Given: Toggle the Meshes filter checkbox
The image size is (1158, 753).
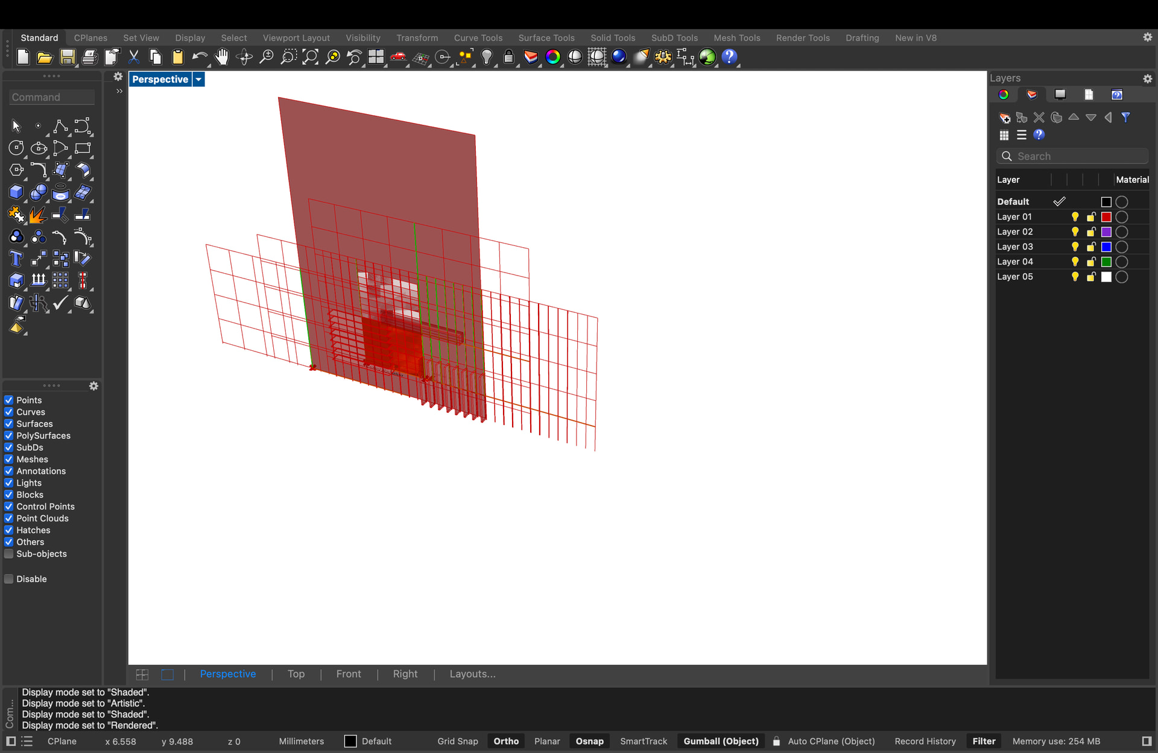Looking at the screenshot, I should (x=8, y=459).
